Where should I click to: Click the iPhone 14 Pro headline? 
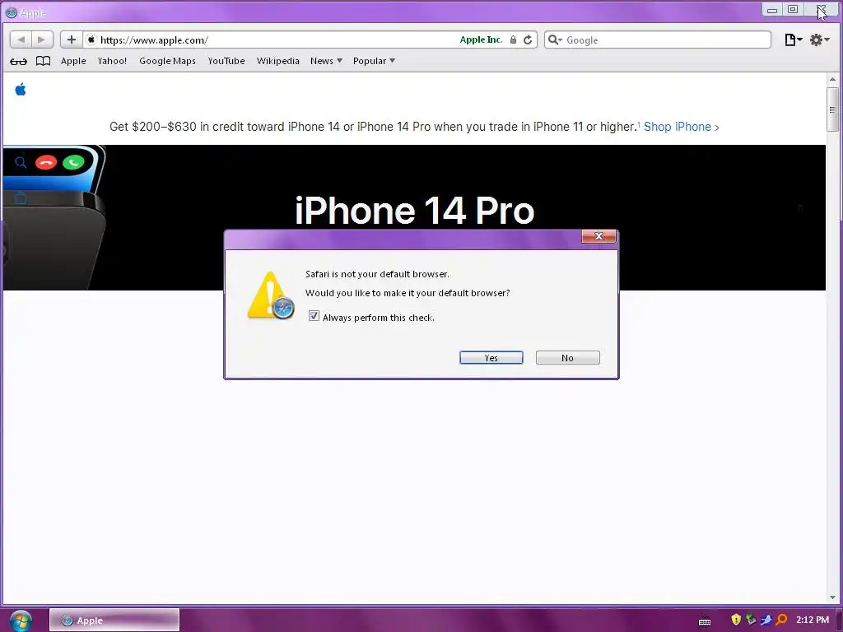click(x=415, y=210)
